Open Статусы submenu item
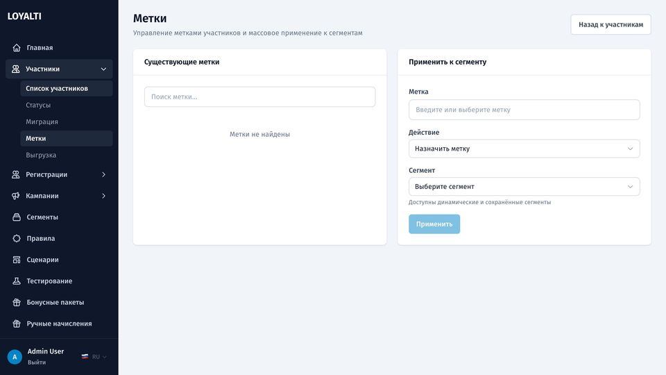This screenshot has width=666, height=375. coord(67,105)
